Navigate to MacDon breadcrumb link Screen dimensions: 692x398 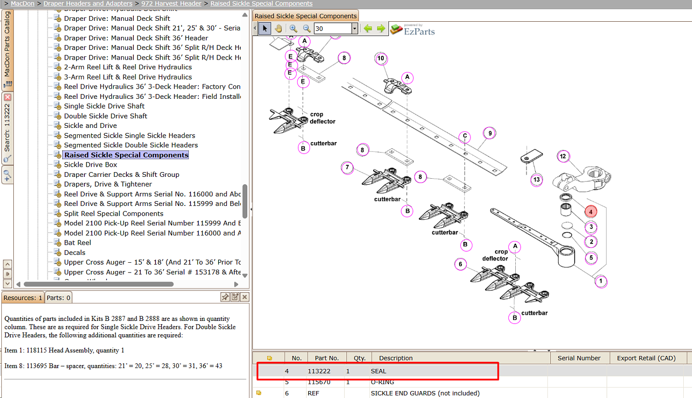click(x=23, y=3)
